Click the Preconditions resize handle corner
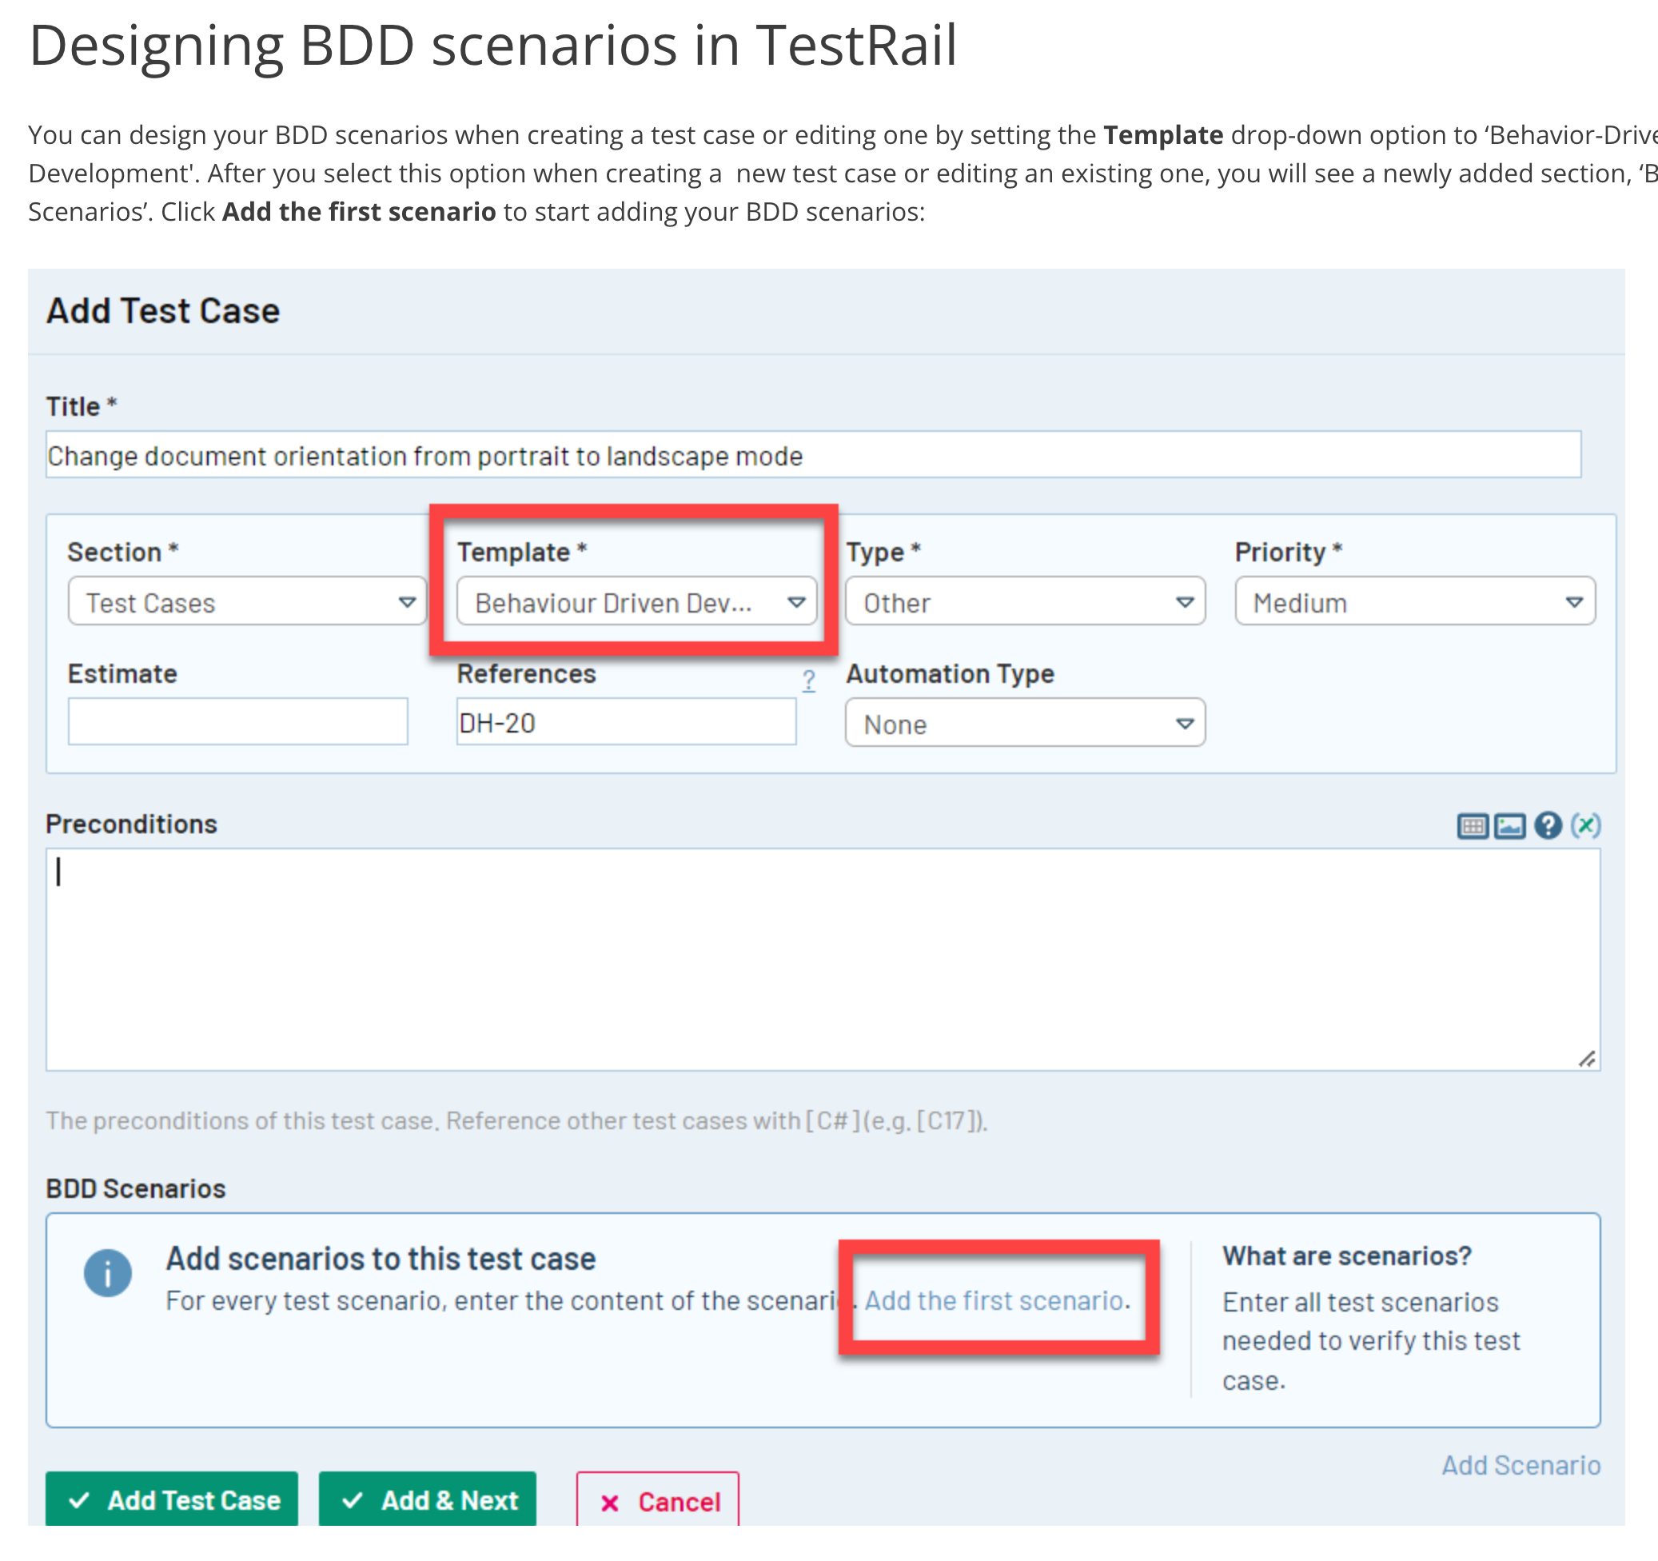Image resolution: width=1658 pixels, height=1561 pixels. tap(1586, 1059)
